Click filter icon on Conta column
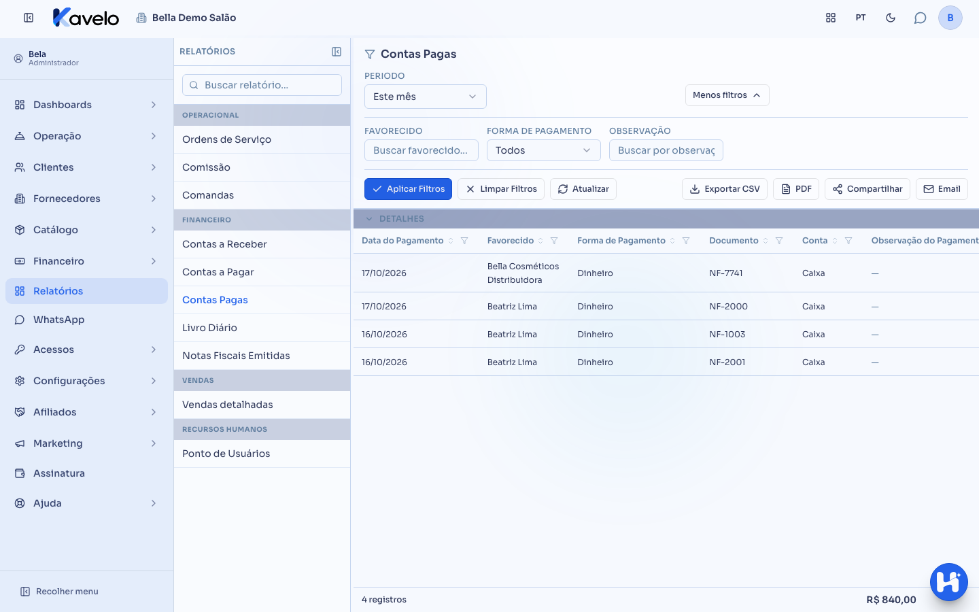Viewport: 979px width, 612px height. pyautogui.click(x=848, y=241)
